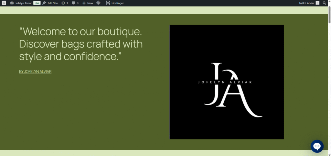This screenshot has height=156, width=331.
Task: Click the diamond-shaped plugin icon
Action: [98, 3]
